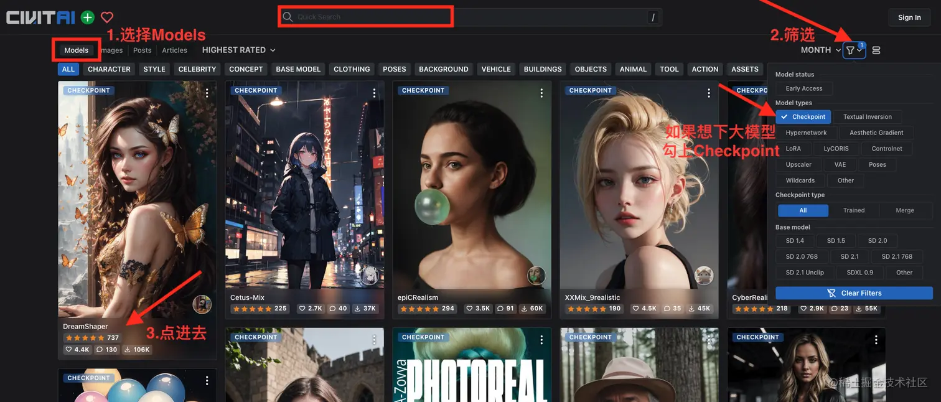941x402 pixels.
Task: Select the BASE MODEL category tag
Action: 298,69
